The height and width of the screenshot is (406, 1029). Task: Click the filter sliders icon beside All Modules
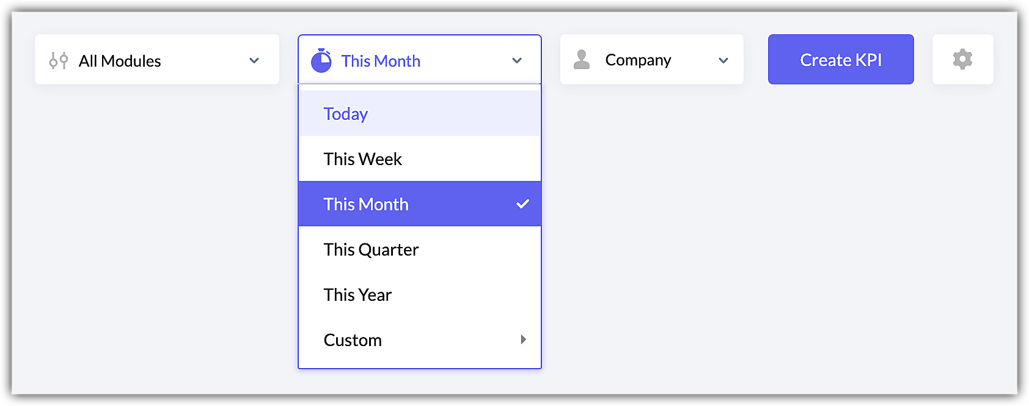pyautogui.click(x=59, y=61)
